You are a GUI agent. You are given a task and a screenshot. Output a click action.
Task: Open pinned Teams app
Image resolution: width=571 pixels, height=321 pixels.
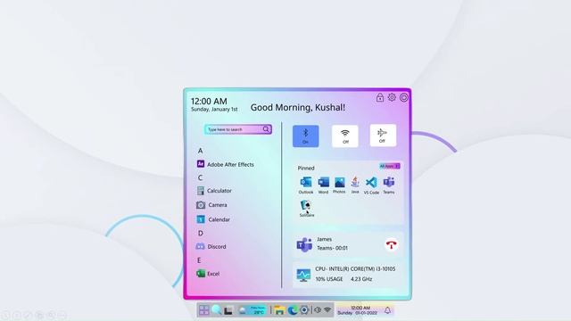point(389,185)
